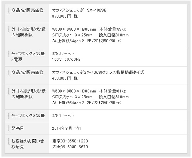Click the release date 2014年8月上旬
Screen dimensions: 192x158
[66, 128]
